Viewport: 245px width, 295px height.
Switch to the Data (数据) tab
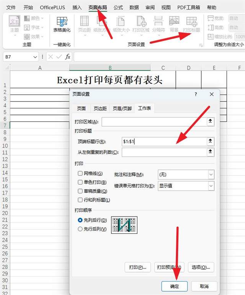pos(134,8)
